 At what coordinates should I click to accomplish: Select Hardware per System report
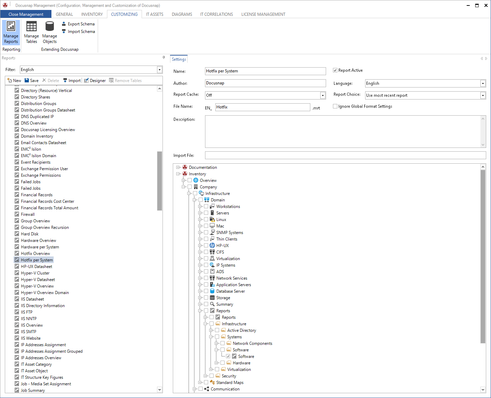(40, 247)
